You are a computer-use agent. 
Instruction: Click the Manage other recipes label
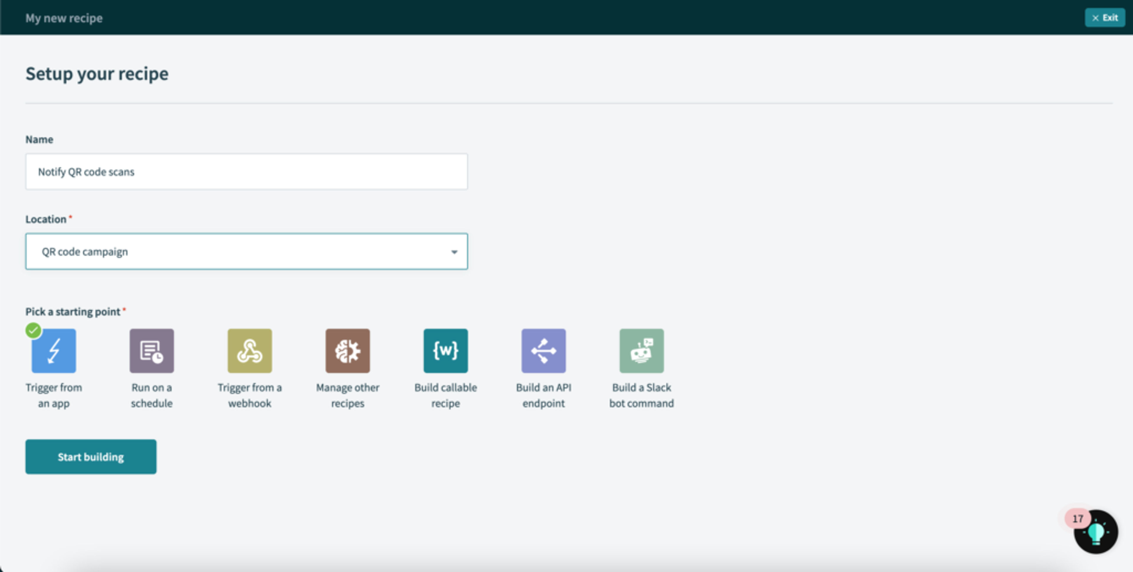pyautogui.click(x=348, y=395)
